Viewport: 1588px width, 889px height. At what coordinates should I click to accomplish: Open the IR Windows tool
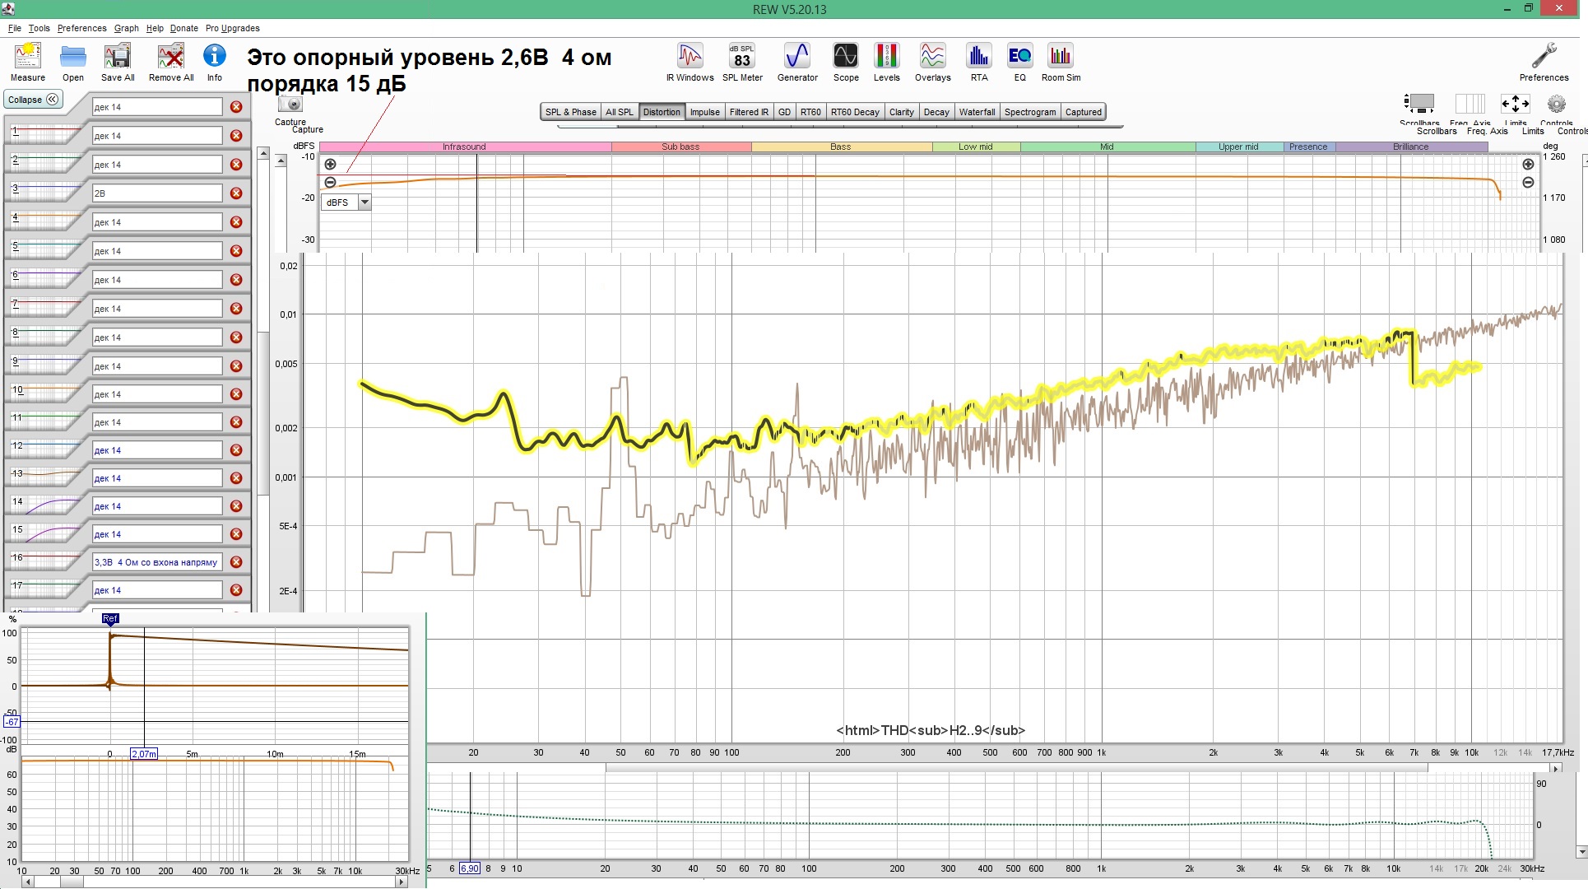pos(690,57)
